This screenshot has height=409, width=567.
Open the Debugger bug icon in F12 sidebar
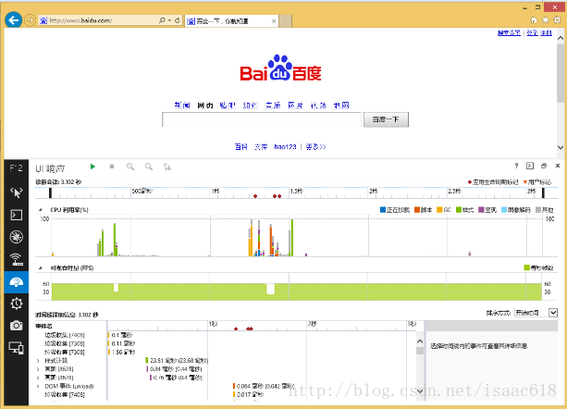17,237
